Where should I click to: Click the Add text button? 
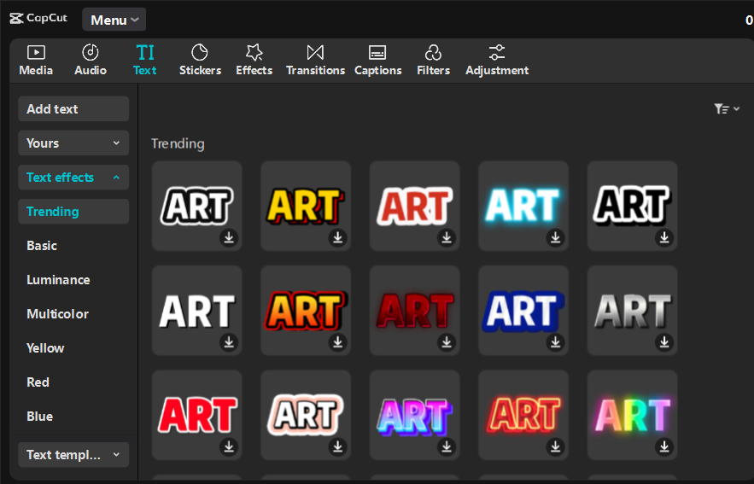point(73,109)
